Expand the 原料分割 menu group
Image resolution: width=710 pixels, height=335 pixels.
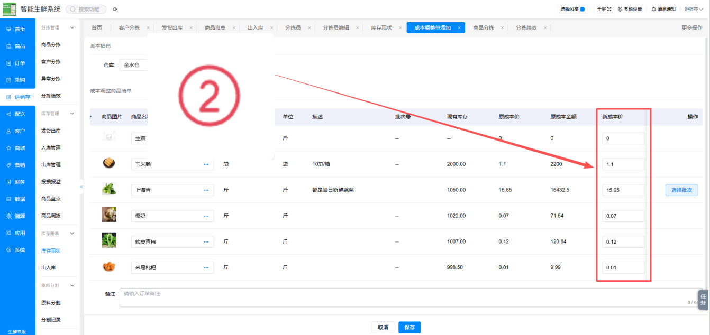click(x=72, y=285)
